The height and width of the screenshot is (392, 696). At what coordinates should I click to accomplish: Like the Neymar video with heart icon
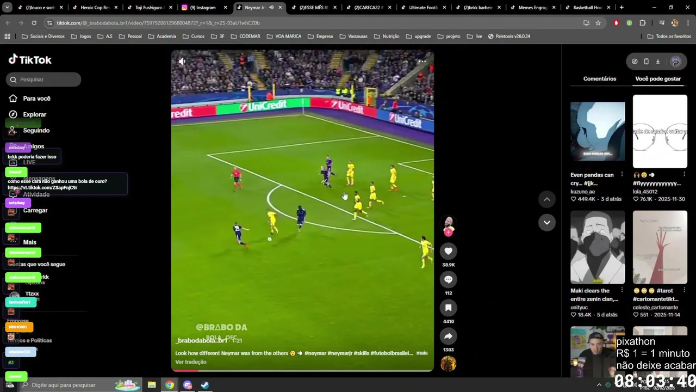tap(448, 251)
